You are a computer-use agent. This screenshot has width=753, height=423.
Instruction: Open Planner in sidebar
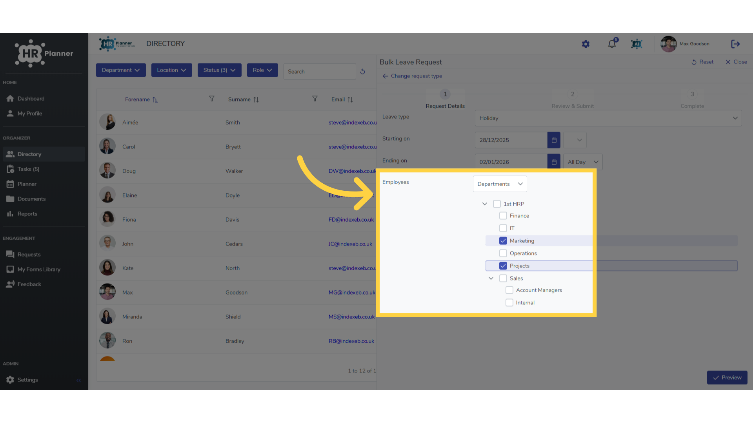[44, 184]
